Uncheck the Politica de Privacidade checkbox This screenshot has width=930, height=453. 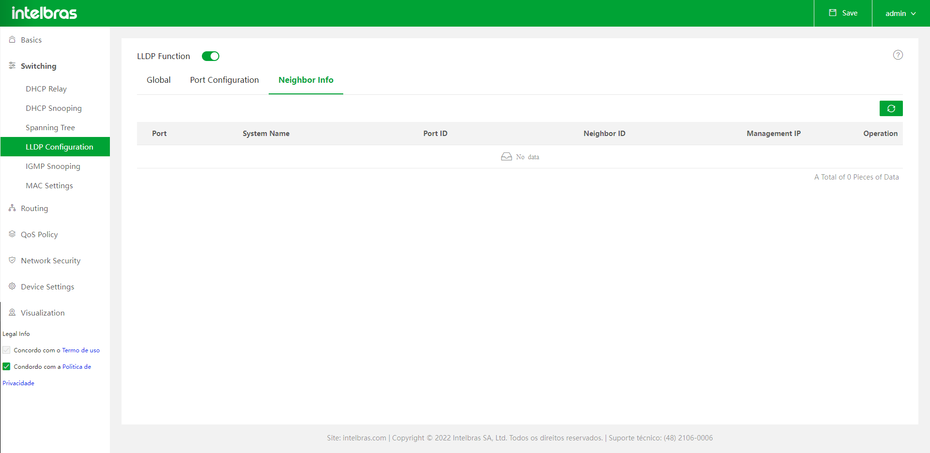pos(6,366)
